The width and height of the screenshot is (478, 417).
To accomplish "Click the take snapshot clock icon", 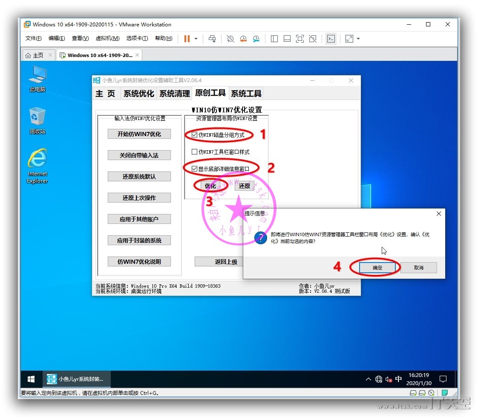I will coord(230,39).
